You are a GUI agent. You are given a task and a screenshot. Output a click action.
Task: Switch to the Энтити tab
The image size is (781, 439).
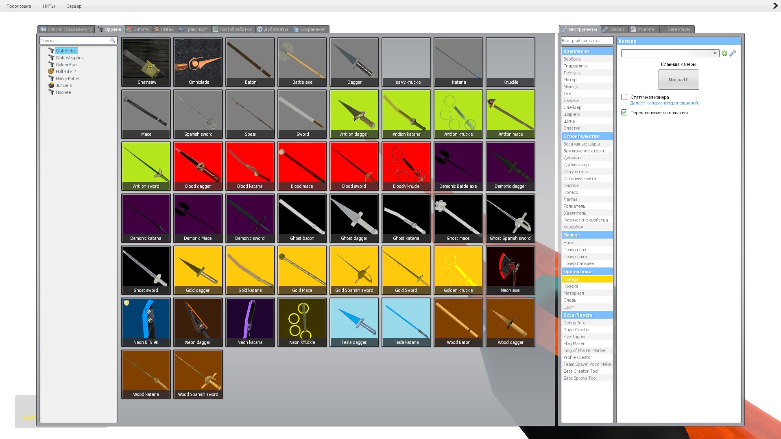coord(138,29)
